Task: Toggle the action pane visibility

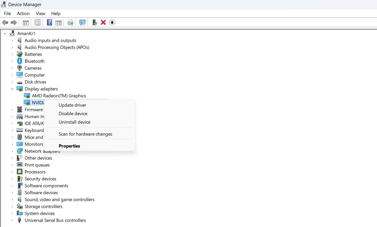Action: tap(59, 22)
